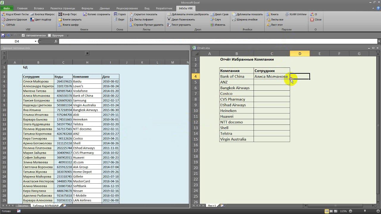Enable the Вручную checkbox
Image resolution: width=381 pixels, height=214 pixels.
(x=49, y=35)
